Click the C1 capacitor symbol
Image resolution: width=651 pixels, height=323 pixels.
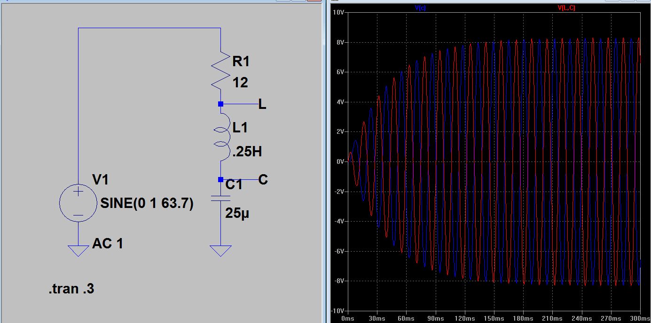(x=220, y=198)
